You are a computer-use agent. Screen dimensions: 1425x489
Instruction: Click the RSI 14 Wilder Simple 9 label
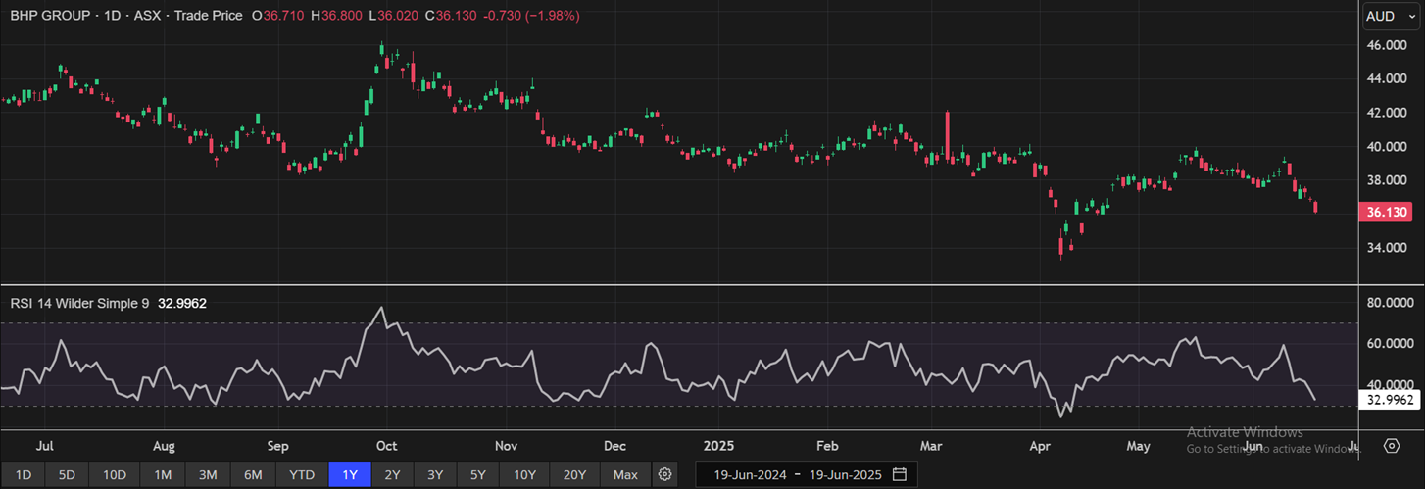[x=79, y=304]
